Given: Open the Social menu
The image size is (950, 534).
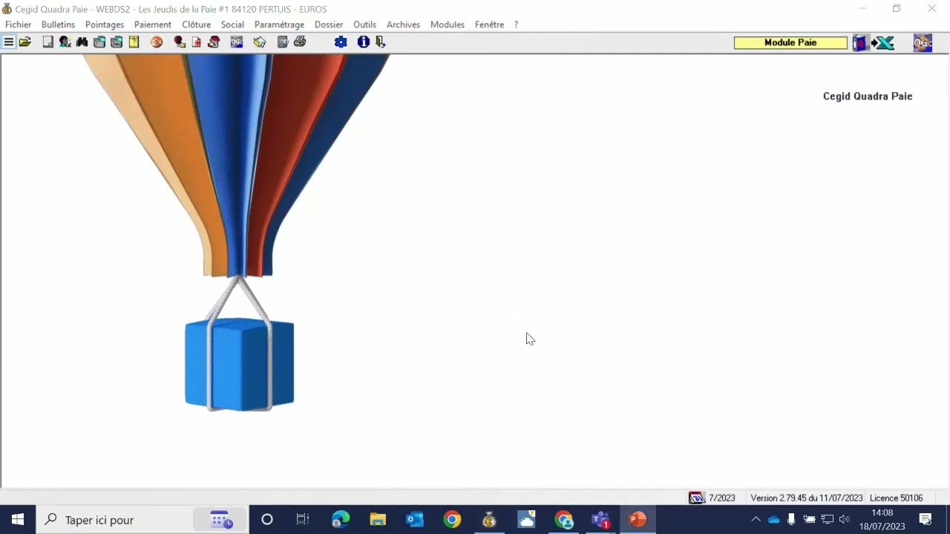Looking at the screenshot, I should [x=232, y=24].
